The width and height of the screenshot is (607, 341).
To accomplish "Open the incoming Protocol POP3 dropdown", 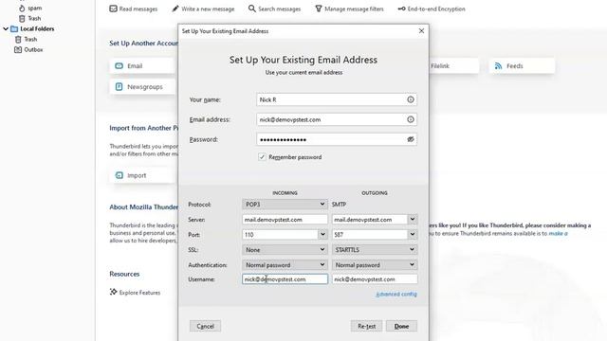I will point(285,205).
